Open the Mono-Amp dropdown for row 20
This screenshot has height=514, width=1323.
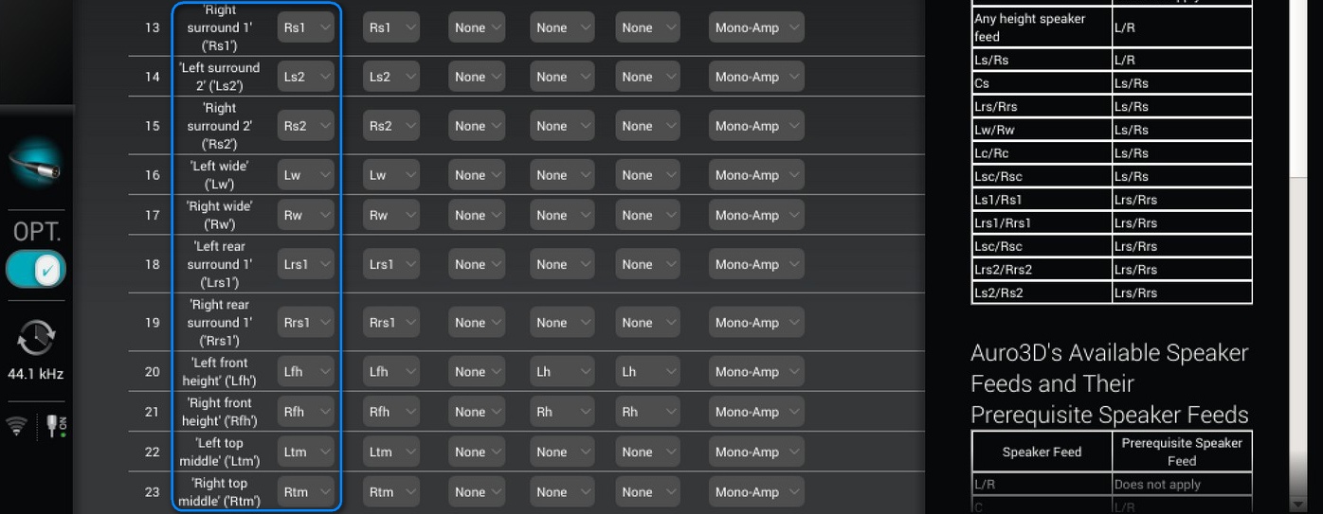tap(756, 372)
